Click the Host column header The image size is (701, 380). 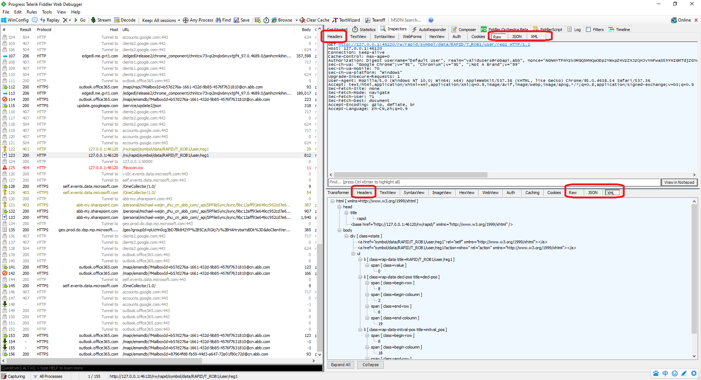[114, 30]
